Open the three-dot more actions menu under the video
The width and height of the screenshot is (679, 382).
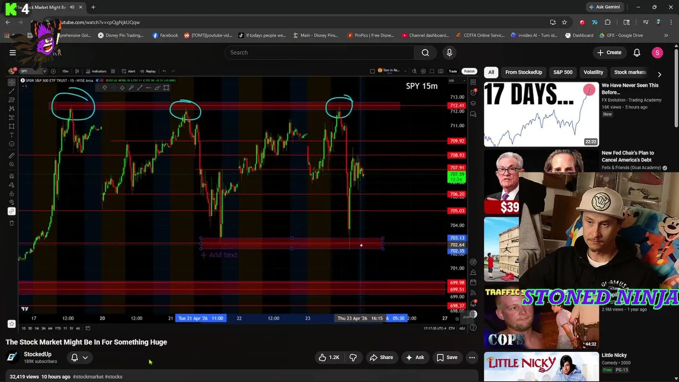coord(472,358)
